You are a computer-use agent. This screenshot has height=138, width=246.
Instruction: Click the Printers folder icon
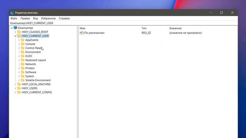click(x=23, y=68)
